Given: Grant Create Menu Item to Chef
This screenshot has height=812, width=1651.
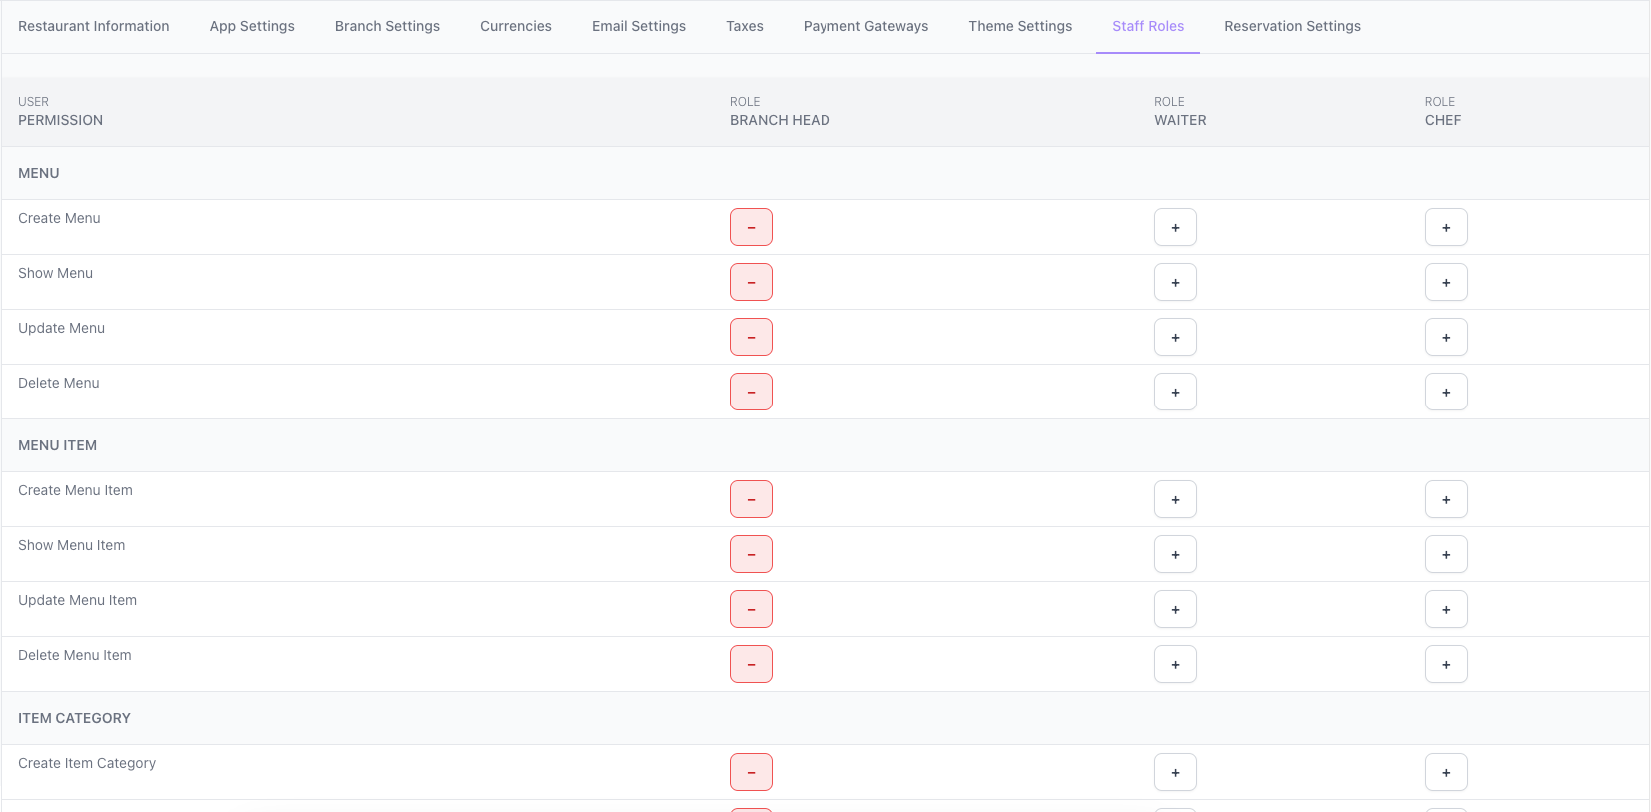Looking at the screenshot, I should point(1446,499).
